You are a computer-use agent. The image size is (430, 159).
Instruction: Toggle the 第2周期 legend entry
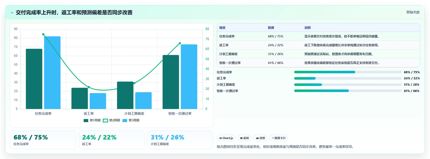pyautogui.click(x=111, y=120)
